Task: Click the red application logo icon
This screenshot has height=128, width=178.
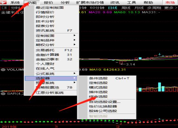Action: coord(4,2)
